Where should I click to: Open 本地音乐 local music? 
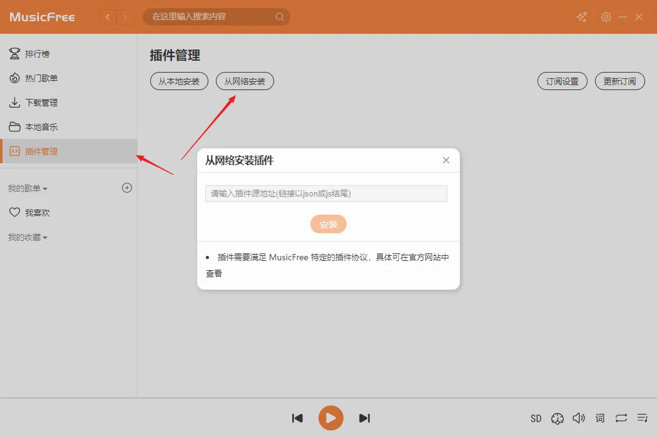[68, 126]
